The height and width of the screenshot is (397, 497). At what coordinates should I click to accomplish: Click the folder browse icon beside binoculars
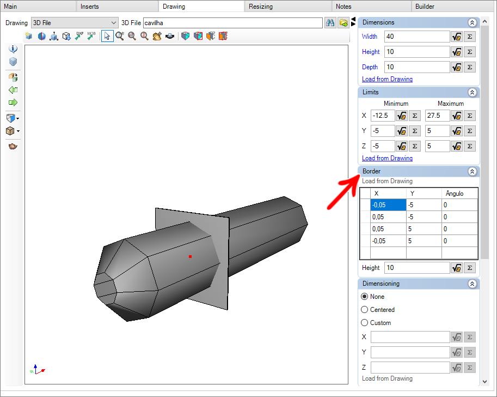click(343, 23)
